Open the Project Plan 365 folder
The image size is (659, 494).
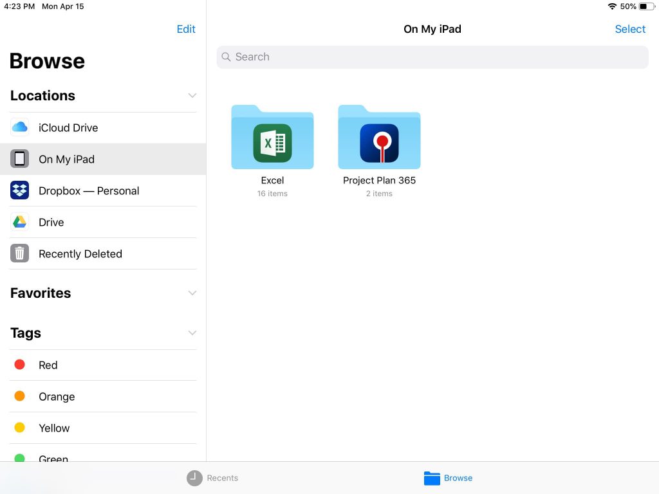379,136
